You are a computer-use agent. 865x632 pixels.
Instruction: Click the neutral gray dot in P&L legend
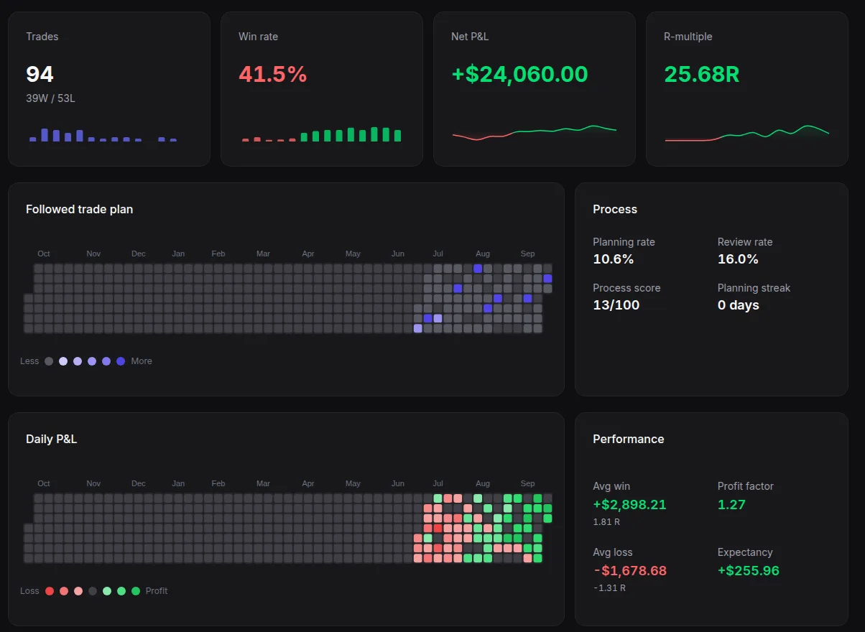click(x=93, y=591)
